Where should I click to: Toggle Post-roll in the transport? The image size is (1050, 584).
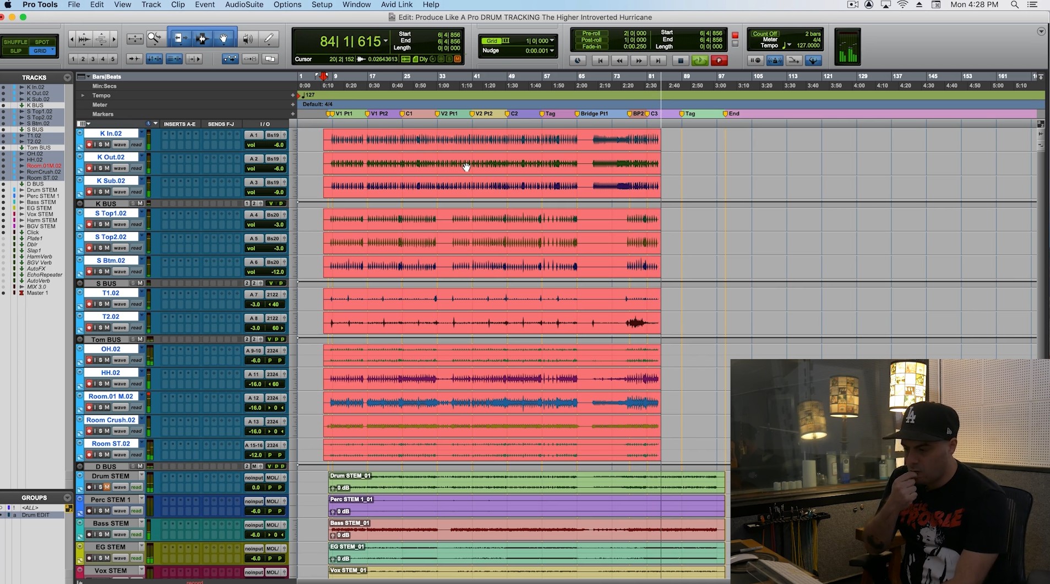pyautogui.click(x=591, y=40)
